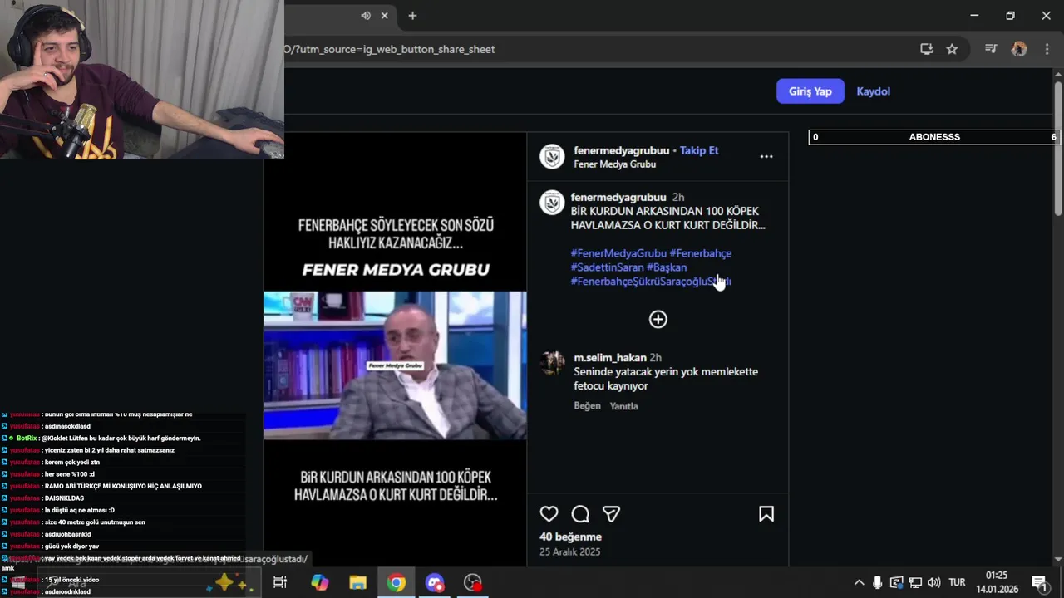Screen dimensions: 1064x598
Task: Click the scrollbar down arrow
Action: click(1058, 560)
